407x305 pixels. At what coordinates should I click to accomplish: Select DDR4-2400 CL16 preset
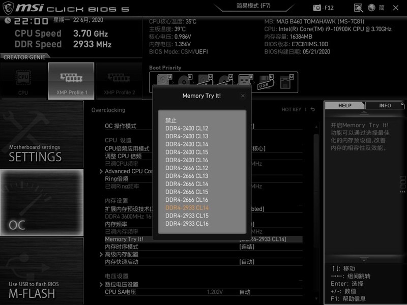(x=187, y=160)
